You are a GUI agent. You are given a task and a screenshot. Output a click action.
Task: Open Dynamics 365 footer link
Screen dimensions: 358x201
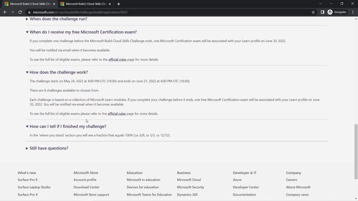[x=187, y=195]
